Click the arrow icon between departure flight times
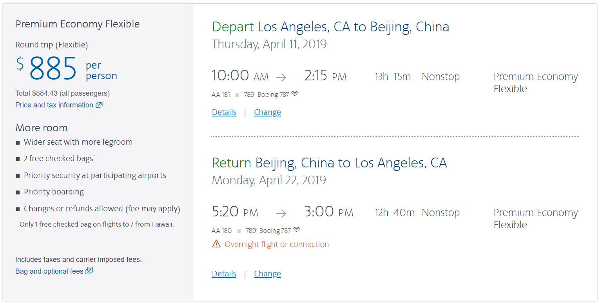Viewport: 600px width, 305px height. pyautogui.click(x=281, y=77)
